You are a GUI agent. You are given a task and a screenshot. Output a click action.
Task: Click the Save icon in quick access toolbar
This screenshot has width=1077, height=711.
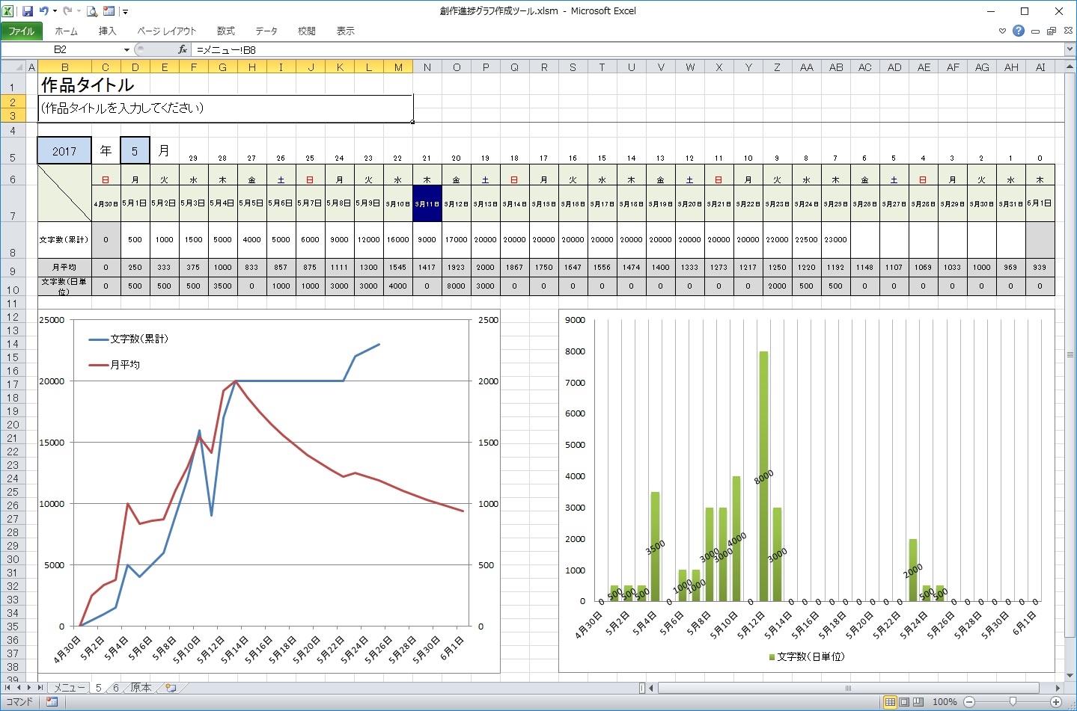[x=28, y=11]
